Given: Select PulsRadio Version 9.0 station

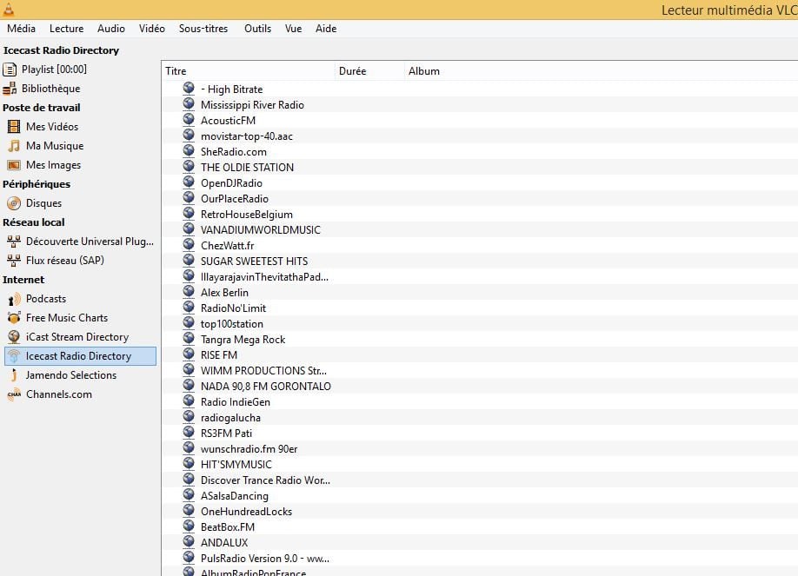Looking at the screenshot, I should click(264, 559).
